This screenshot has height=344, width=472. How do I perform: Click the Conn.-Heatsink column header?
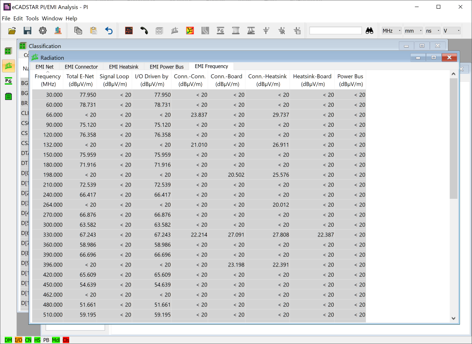pyautogui.click(x=267, y=80)
